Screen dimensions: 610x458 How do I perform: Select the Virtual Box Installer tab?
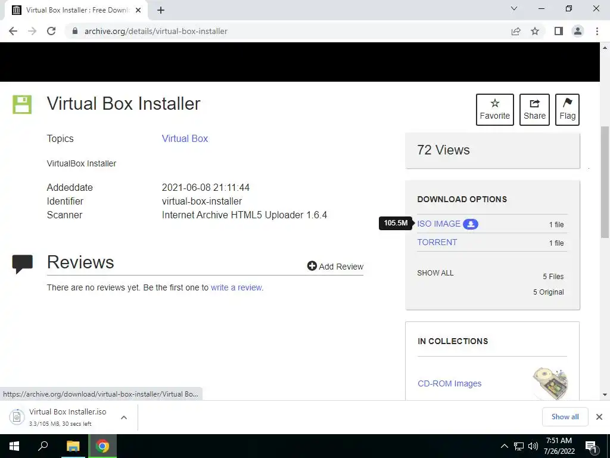(76, 11)
